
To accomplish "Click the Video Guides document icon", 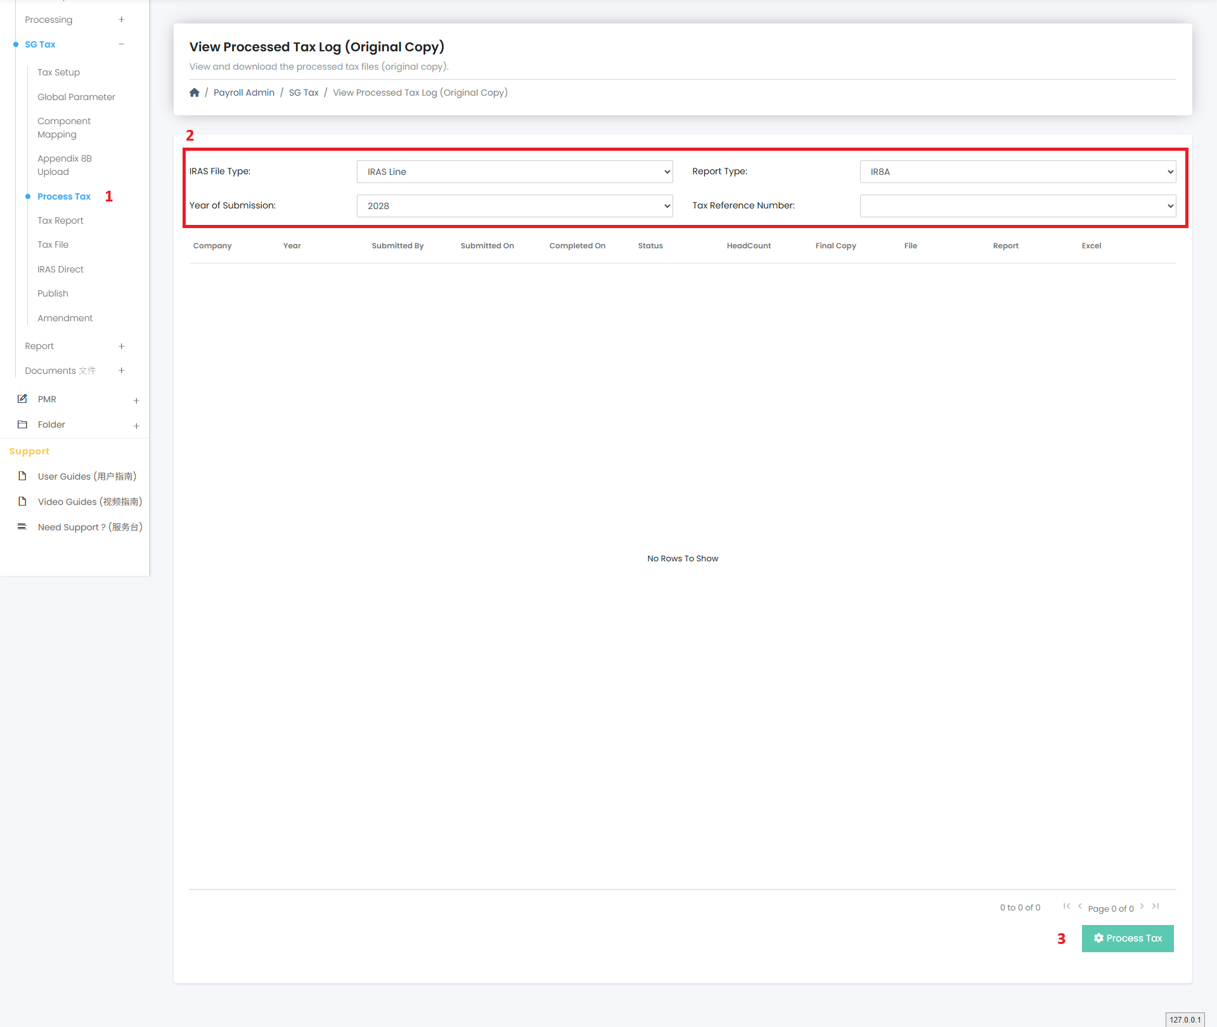I will tap(22, 502).
